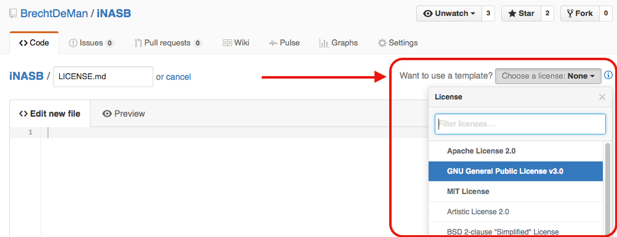The image size is (617, 237).
Task: Click the blue info icon next to license chooser
Action: pos(608,76)
